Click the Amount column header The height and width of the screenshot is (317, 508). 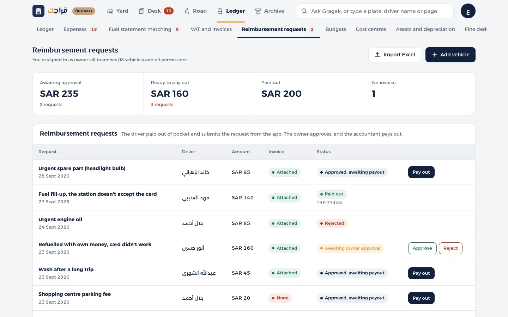point(241,152)
